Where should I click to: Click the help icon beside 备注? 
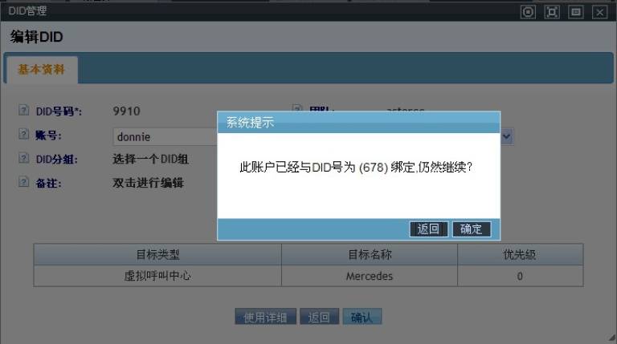click(x=23, y=182)
